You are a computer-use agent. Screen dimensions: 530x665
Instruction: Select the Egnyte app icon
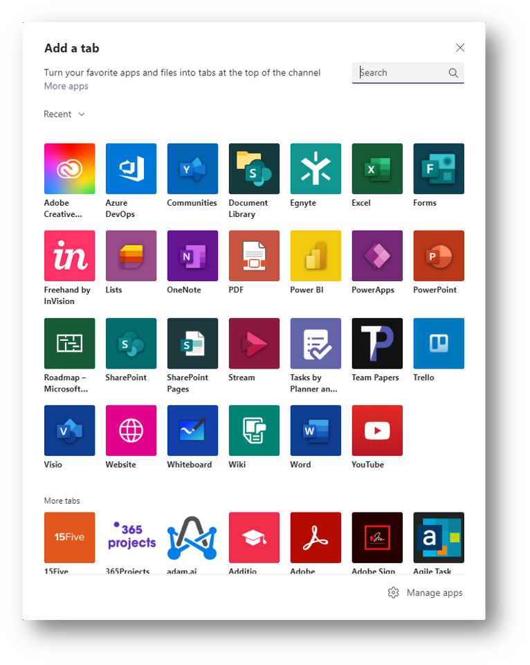pos(316,168)
